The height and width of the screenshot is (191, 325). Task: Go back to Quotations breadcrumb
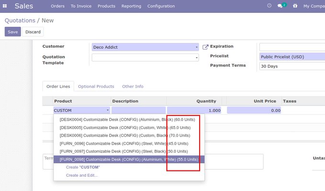tap(20, 21)
